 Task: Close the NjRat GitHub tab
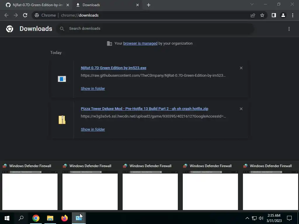coord(68,5)
